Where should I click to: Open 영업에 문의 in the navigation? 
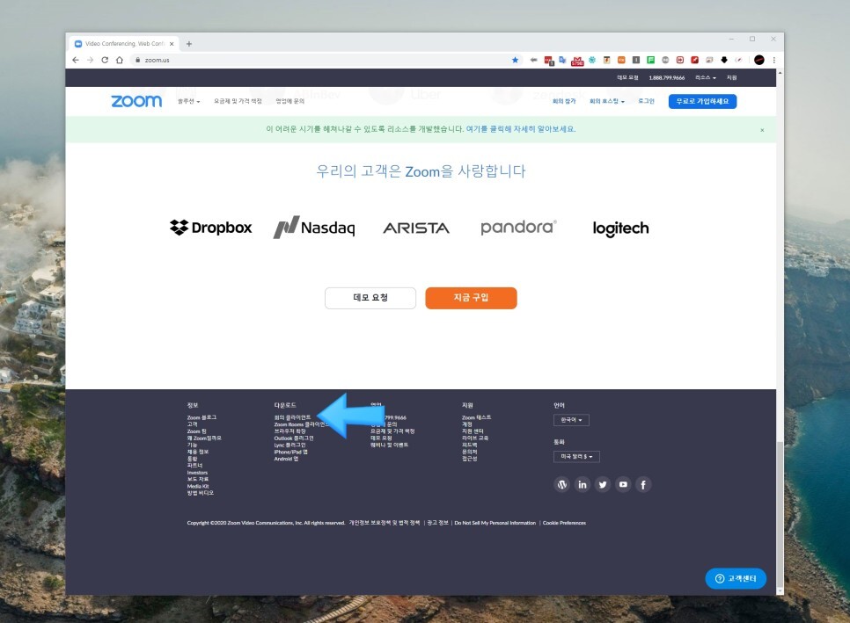tap(290, 101)
